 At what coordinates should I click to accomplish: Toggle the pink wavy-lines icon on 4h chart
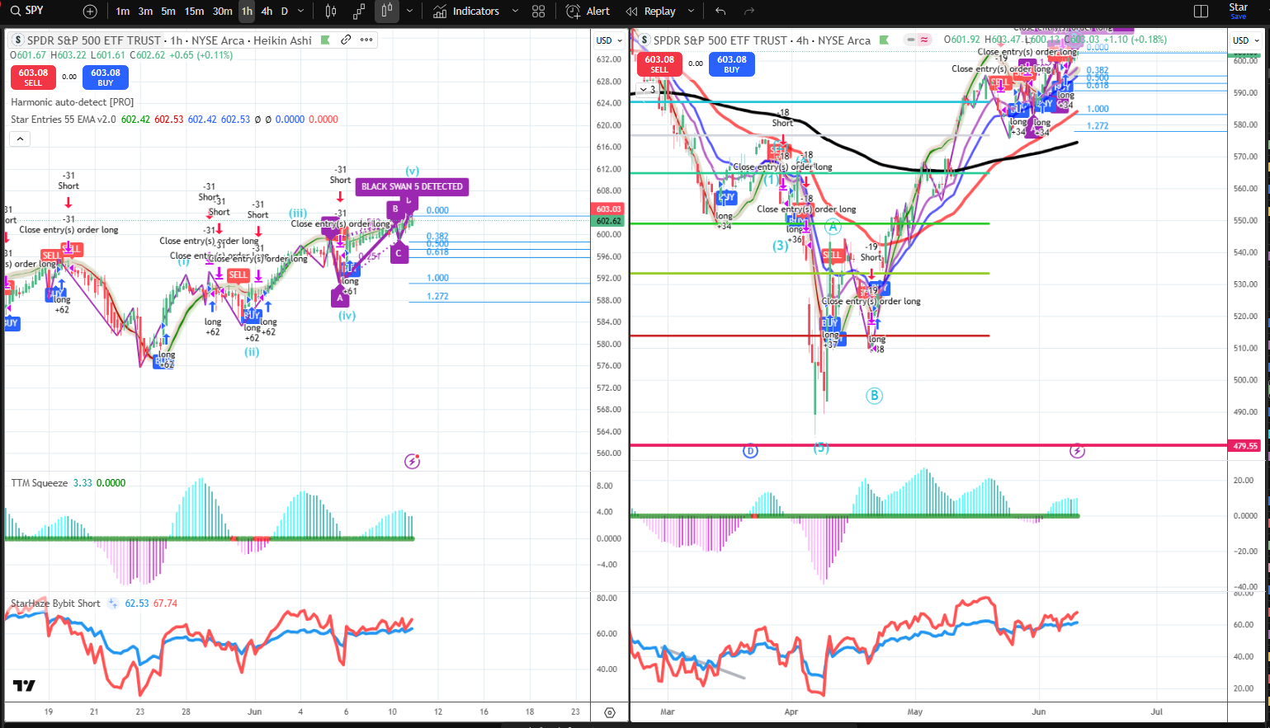click(x=924, y=40)
